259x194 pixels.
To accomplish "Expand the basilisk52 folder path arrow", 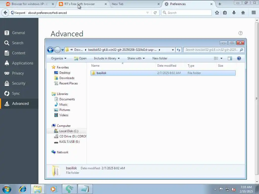I will point(159,50).
